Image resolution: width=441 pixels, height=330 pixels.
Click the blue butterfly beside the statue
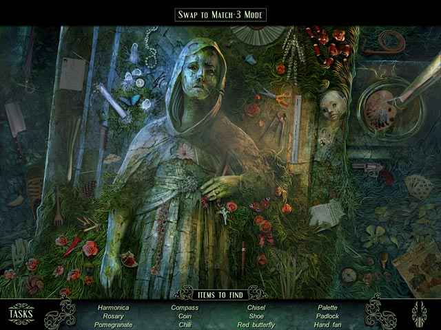pos(131,100)
